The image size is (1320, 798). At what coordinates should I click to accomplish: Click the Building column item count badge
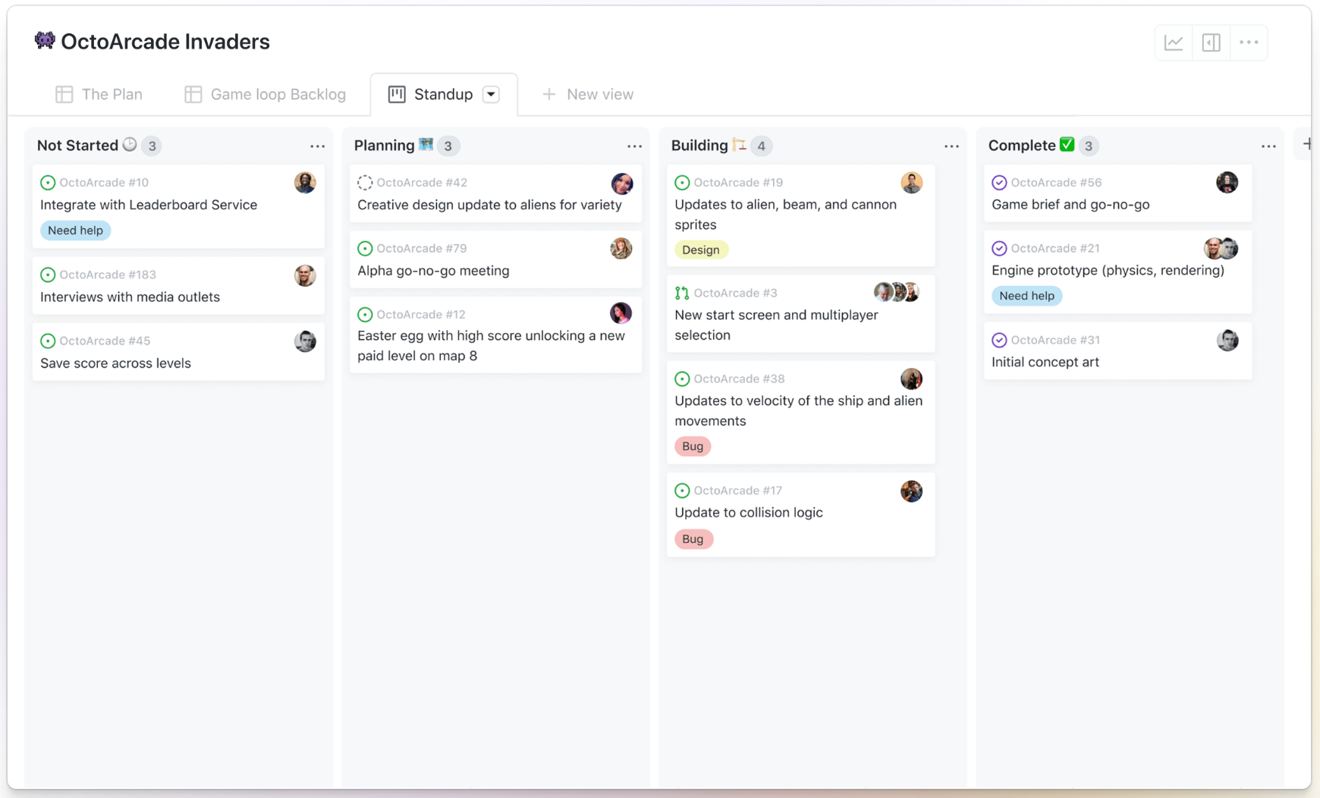click(761, 146)
